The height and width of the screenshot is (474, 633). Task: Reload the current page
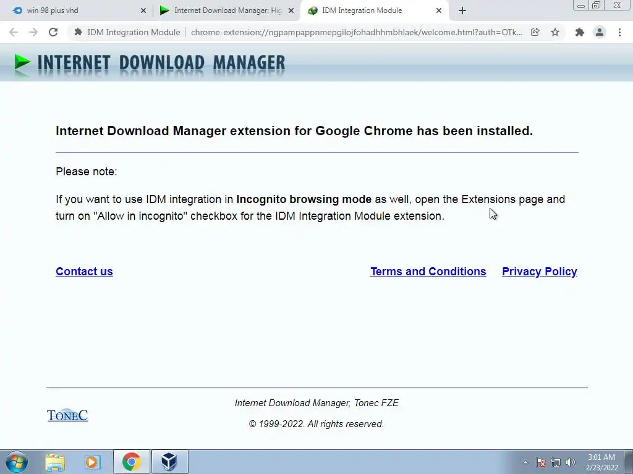tap(53, 32)
